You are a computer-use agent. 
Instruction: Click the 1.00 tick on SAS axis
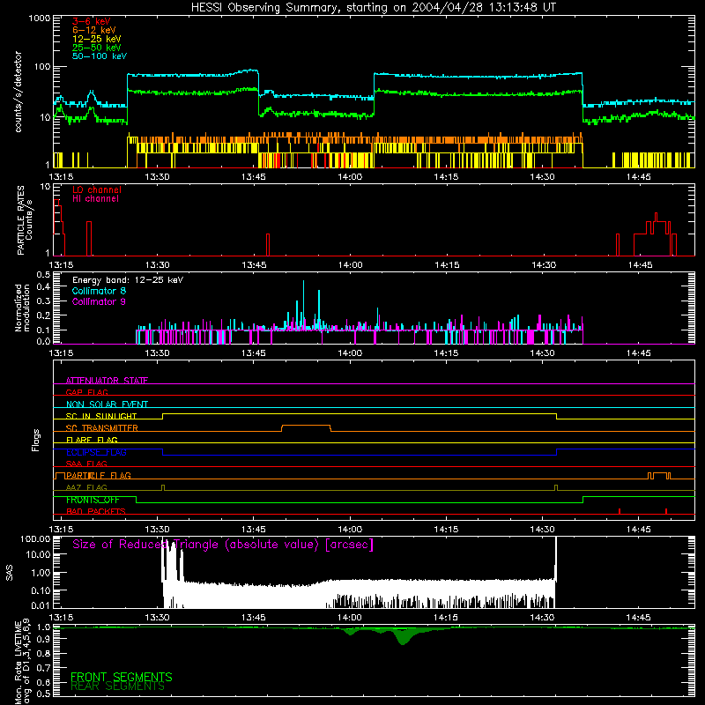coord(41,573)
